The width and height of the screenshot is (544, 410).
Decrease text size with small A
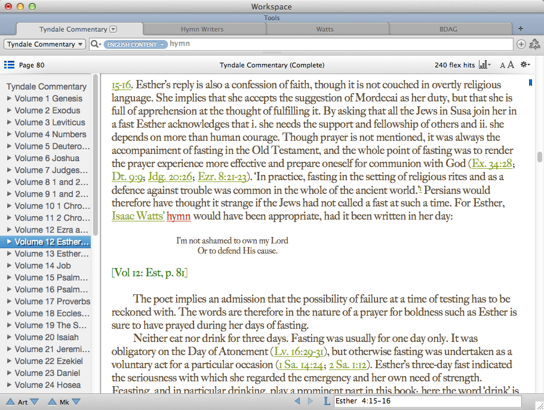tap(502, 65)
